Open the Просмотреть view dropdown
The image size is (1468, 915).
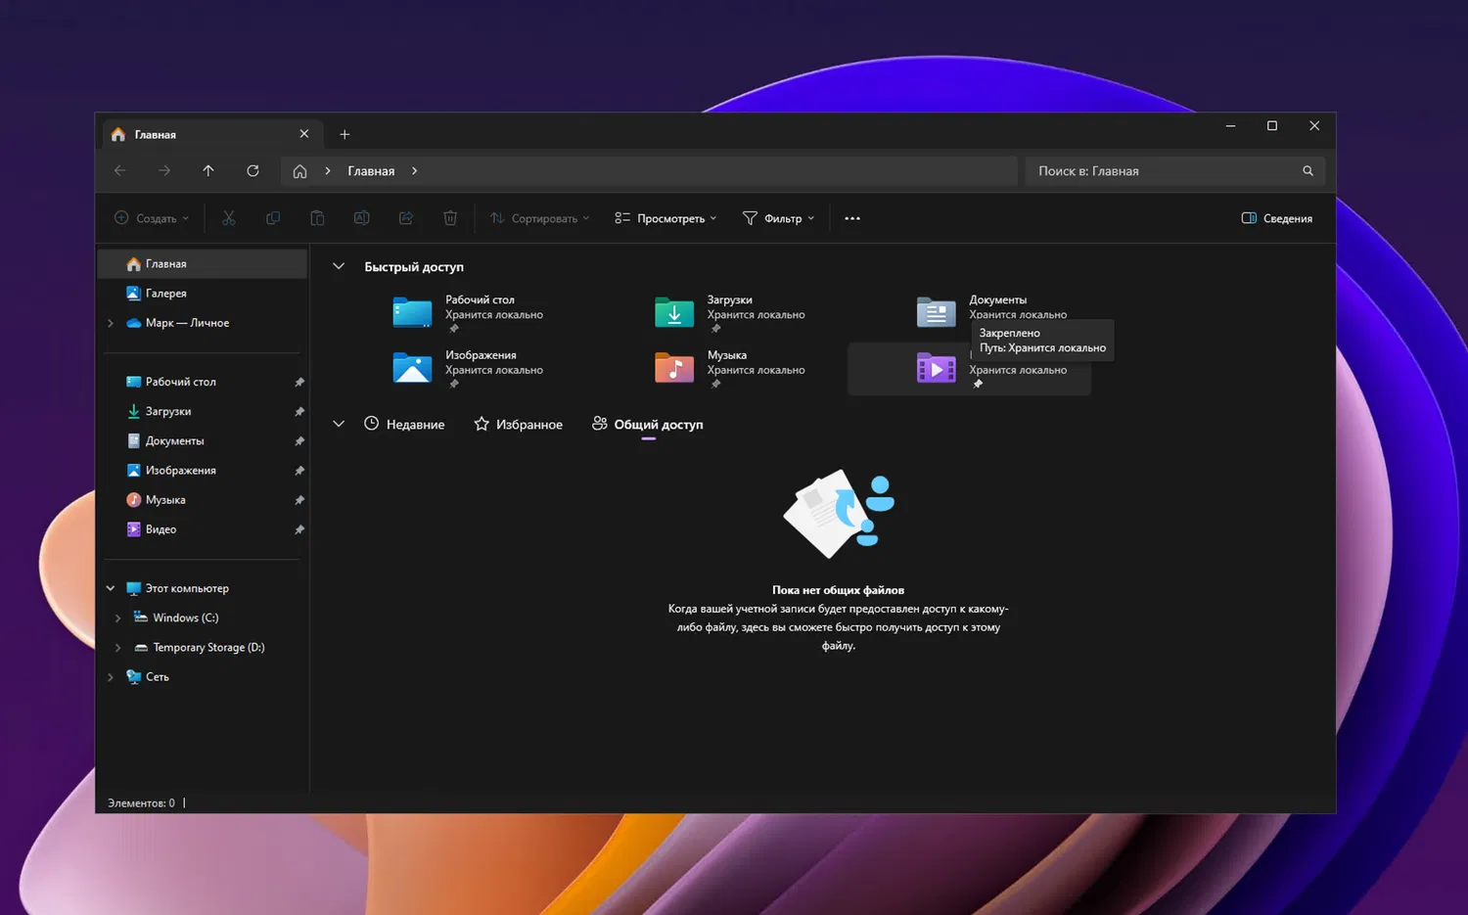[x=665, y=218]
